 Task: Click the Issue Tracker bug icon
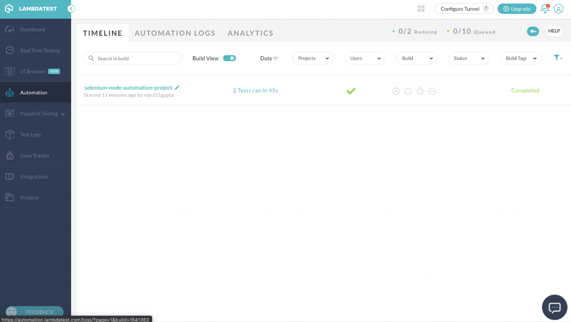[10, 156]
